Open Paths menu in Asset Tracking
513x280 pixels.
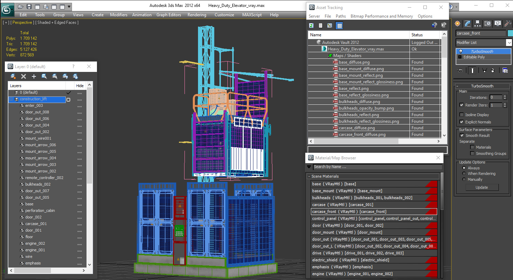pos(341,16)
